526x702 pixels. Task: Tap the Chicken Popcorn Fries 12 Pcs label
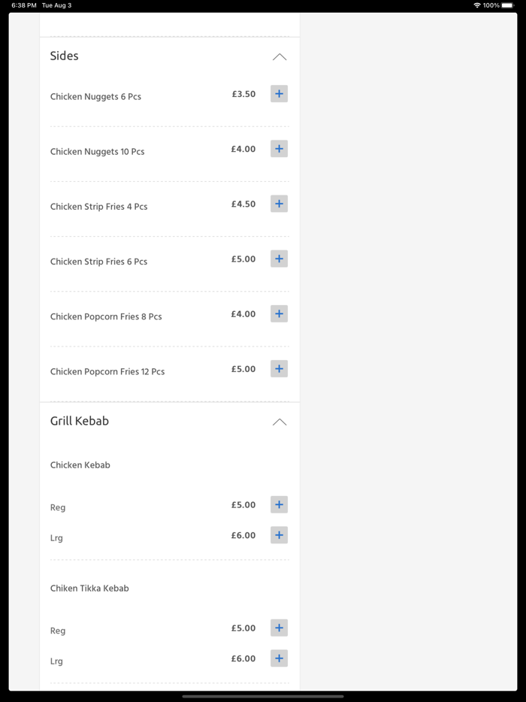point(107,371)
